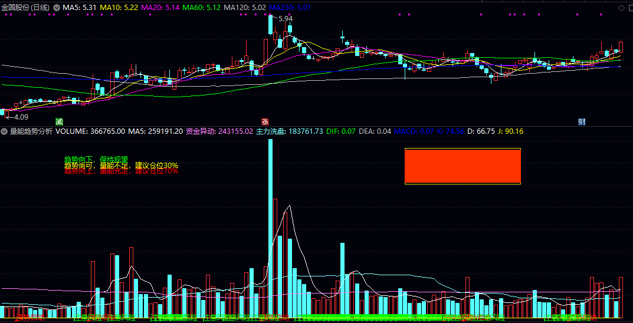Expand the 量能趋势分析 indicator dropdown arrow
The image size is (633, 323).
click(x=5, y=131)
